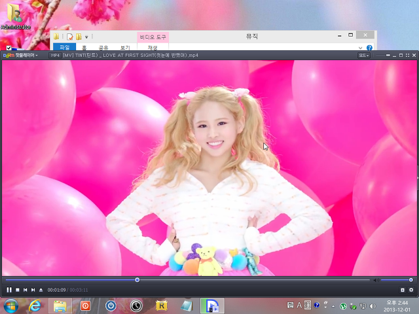The width and height of the screenshot is (419, 314).
Task: Open the red power icon app in taskbar
Action: click(x=86, y=306)
